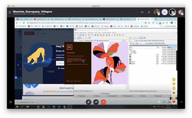Take snapshot with Skype capture icon
Screen dimensions: 192x118
(x=11, y=102)
